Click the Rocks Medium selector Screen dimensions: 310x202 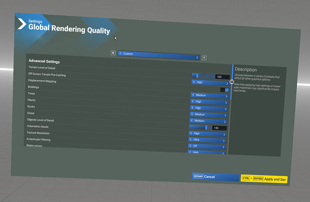point(208,115)
